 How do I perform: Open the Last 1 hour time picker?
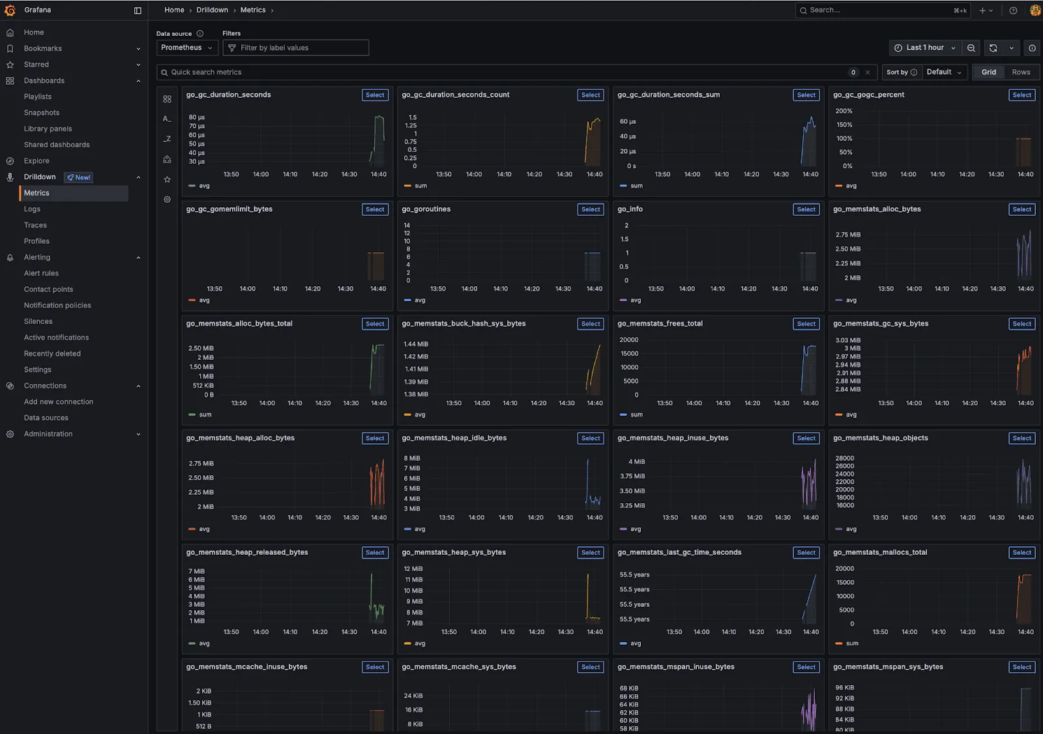tap(924, 48)
